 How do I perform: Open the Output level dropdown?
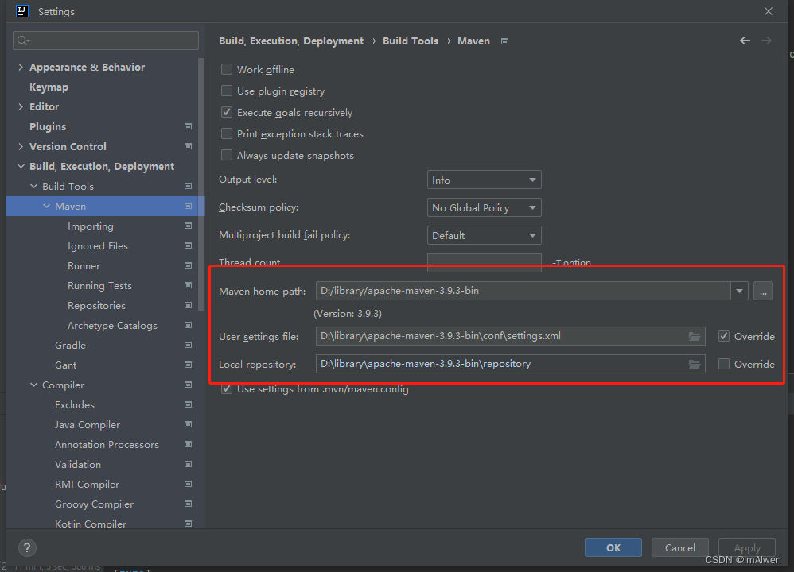tap(484, 179)
